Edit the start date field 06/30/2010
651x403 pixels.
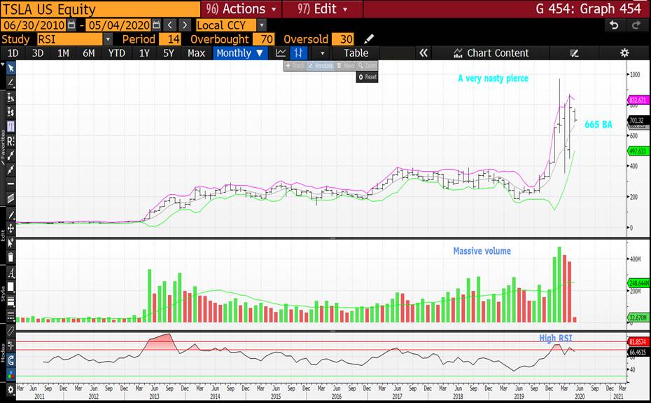pos(34,25)
